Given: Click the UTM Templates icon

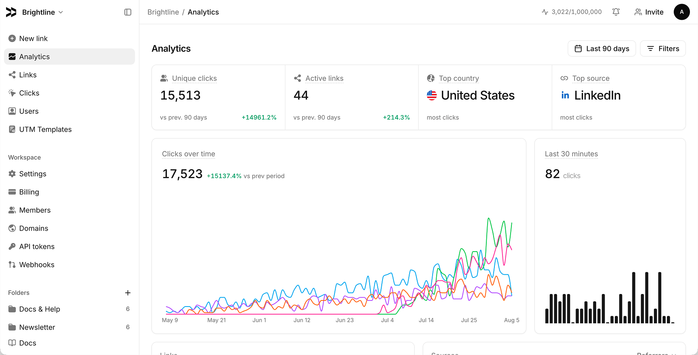Looking at the screenshot, I should (12, 129).
